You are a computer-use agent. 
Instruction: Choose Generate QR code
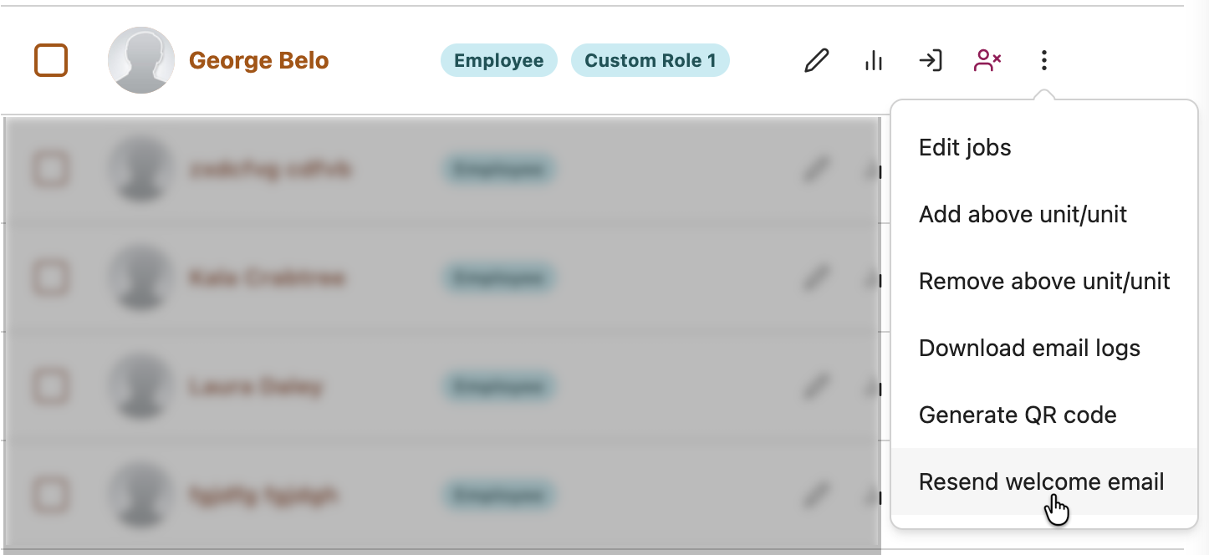(1018, 415)
